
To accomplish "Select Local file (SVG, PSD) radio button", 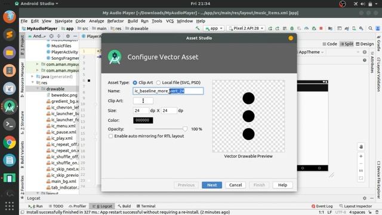I will coord(158,82).
